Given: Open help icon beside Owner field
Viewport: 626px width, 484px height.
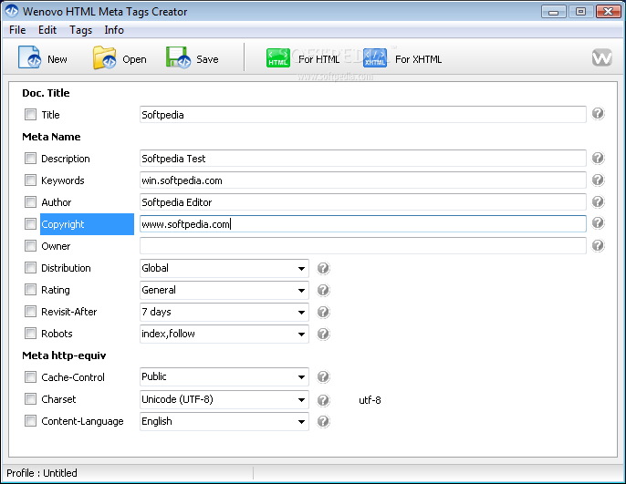Looking at the screenshot, I should tap(598, 245).
